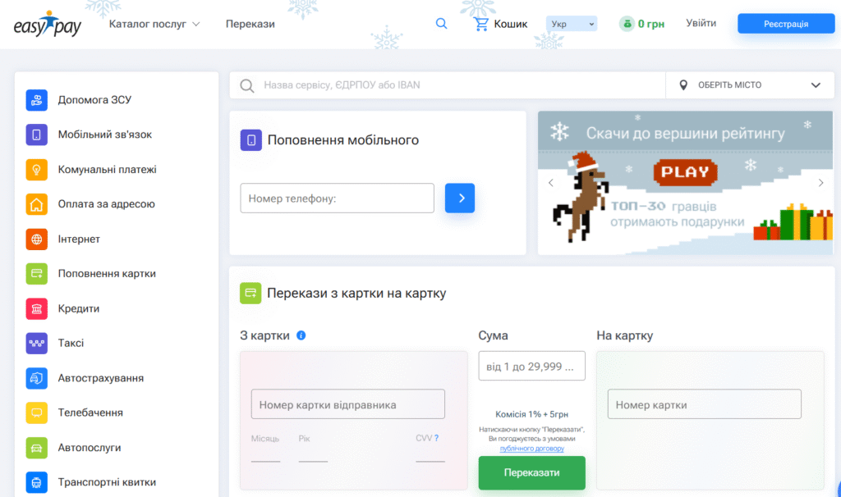841x497 pixels.
Task: Open the Перекази menu item
Action: pos(250,24)
